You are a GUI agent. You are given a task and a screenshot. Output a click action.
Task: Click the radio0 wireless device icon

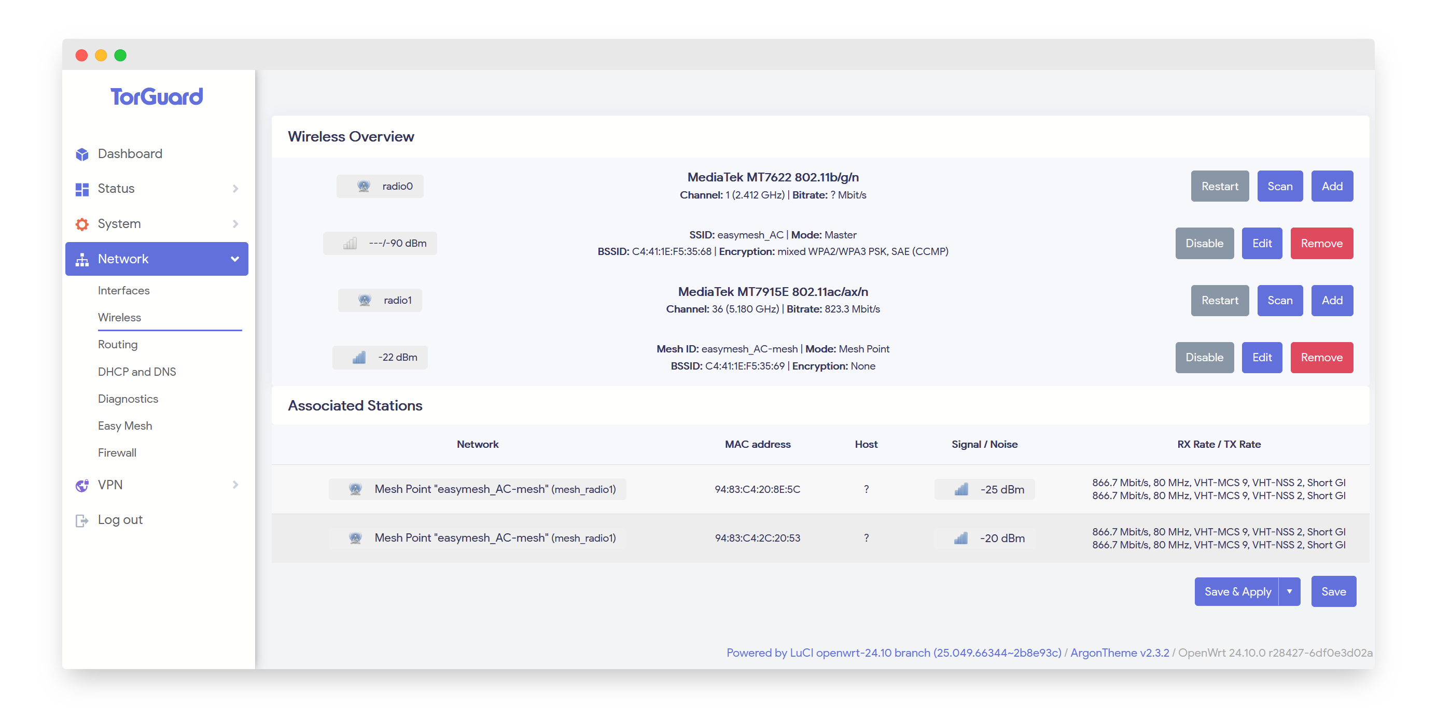tap(364, 186)
